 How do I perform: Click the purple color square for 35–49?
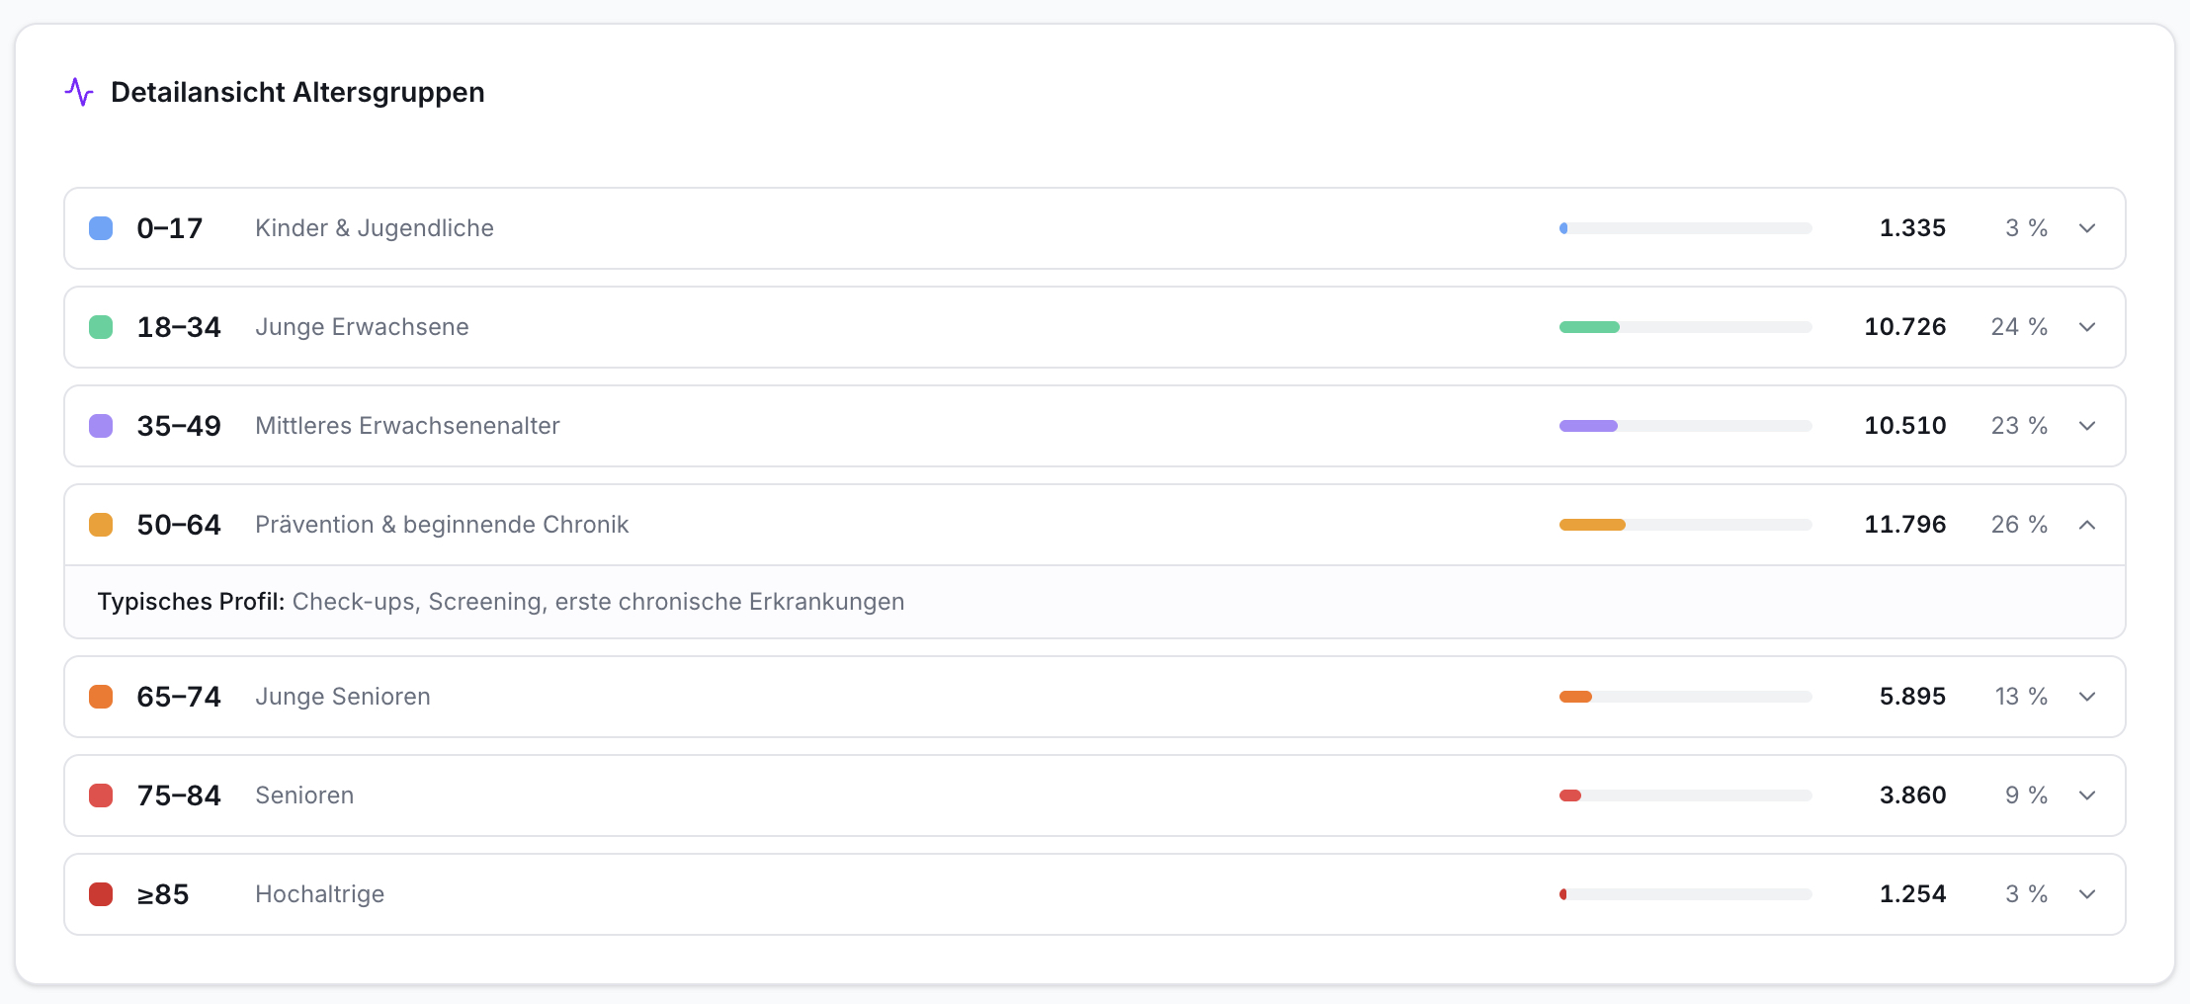[x=101, y=426]
